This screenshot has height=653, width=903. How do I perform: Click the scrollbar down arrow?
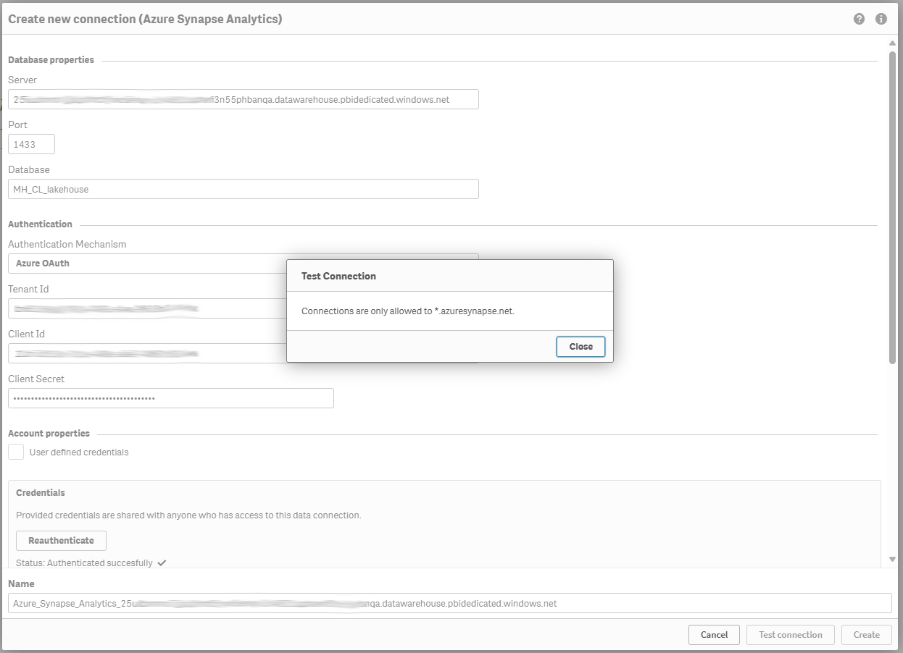click(x=892, y=559)
